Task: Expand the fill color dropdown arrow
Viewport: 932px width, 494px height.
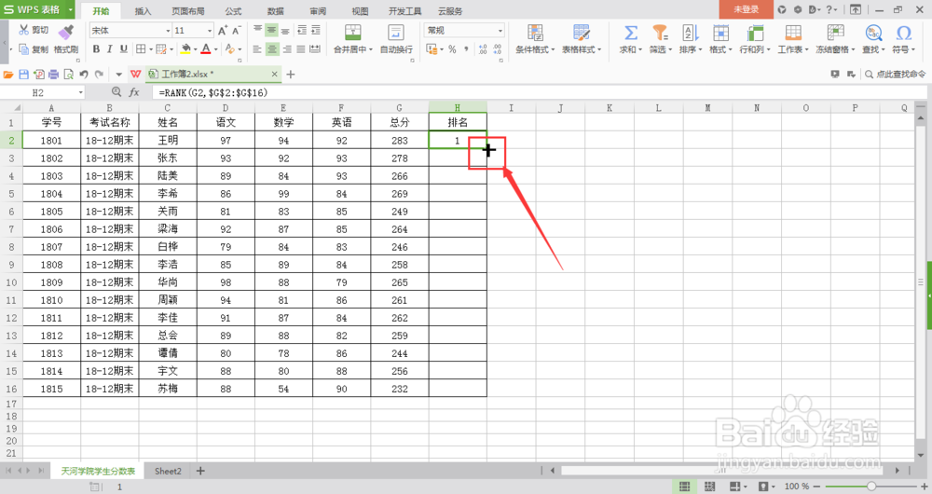Action: click(x=195, y=49)
